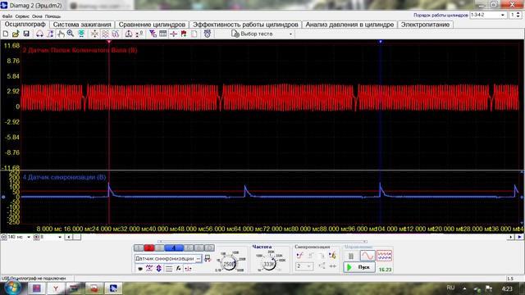This screenshot has width=525, height=295.
Task: Click the red flag marker icon
Action: pyautogui.click(x=184, y=34)
